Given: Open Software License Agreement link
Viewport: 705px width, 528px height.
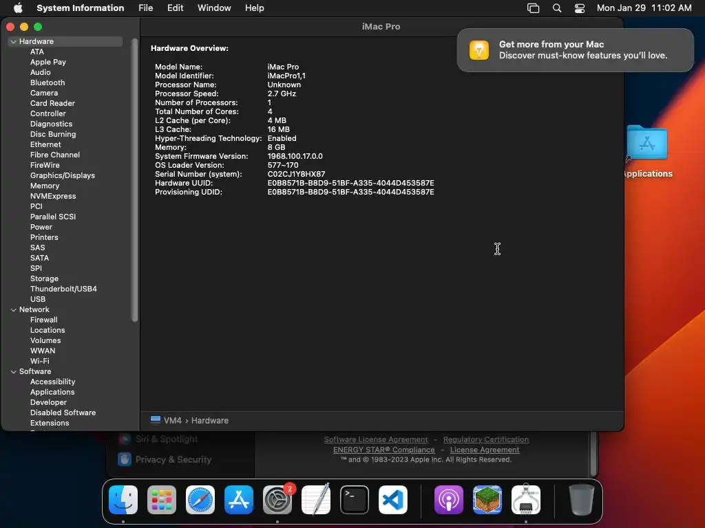Looking at the screenshot, I should coord(376,439).
